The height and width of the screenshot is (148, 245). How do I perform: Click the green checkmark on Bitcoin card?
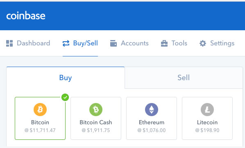(x=65, y=97)
